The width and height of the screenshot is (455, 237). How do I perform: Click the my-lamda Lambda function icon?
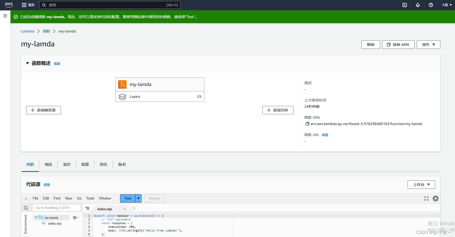(x=122, y=84)
